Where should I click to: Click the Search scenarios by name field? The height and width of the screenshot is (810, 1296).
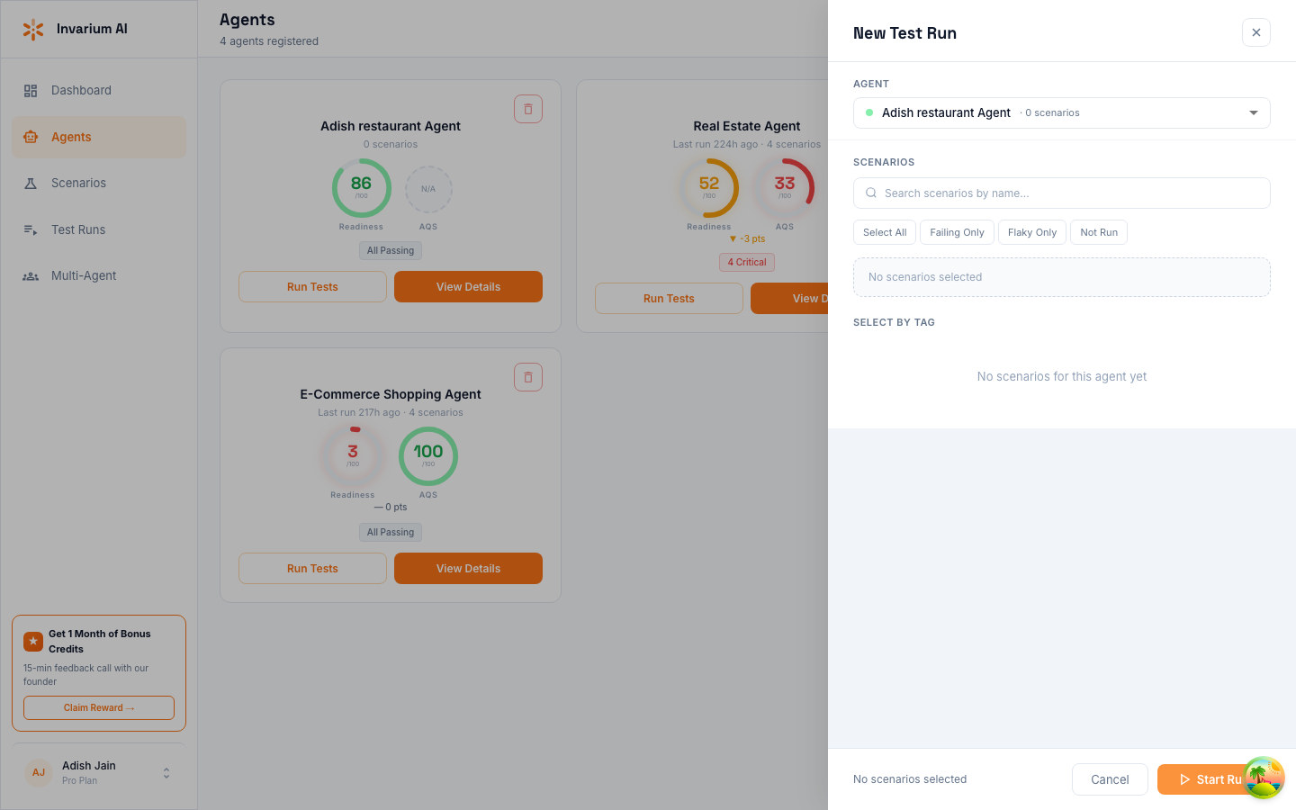pyautogui.click(x=1062, y=193)
